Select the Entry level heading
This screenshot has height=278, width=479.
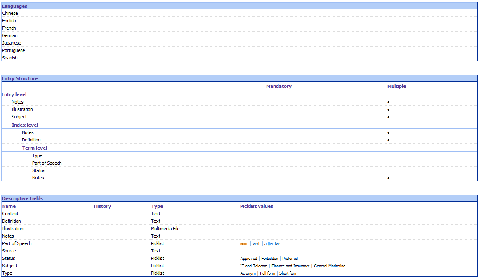14,94
